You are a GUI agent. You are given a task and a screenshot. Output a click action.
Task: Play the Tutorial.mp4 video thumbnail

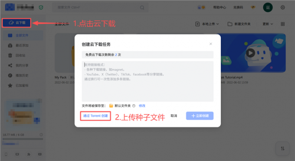pos(251,53)
